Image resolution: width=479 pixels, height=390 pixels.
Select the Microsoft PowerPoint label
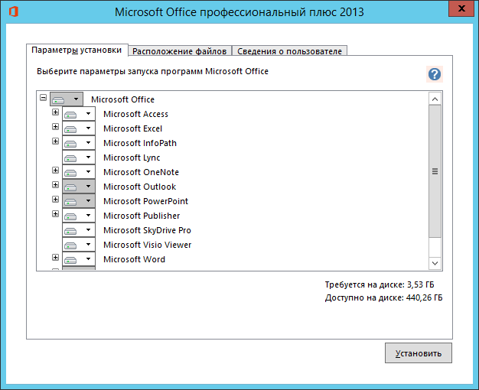(x=145, y=201)
